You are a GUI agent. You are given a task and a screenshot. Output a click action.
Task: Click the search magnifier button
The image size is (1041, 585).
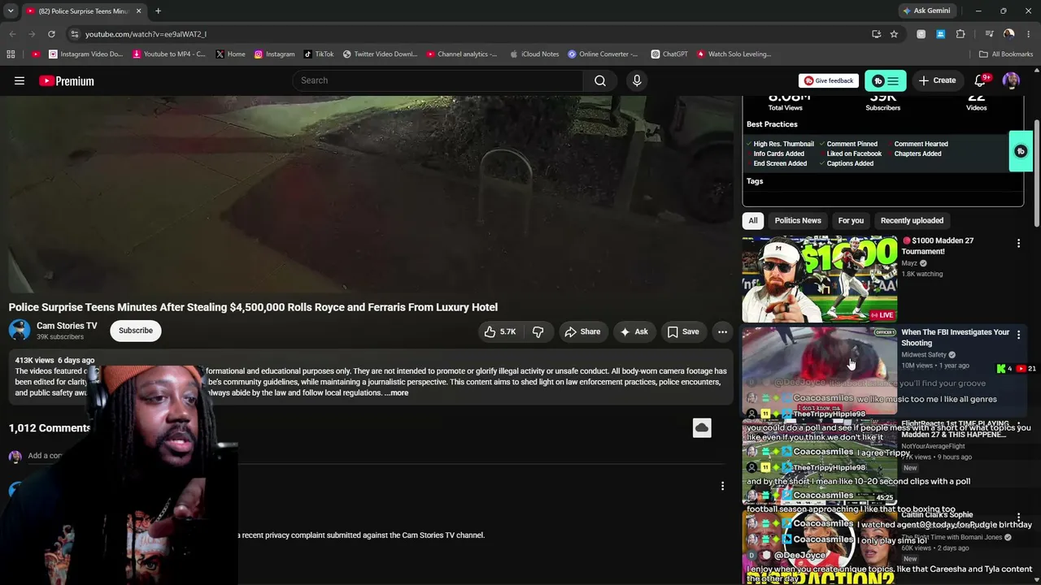click(x=600, y=80)
